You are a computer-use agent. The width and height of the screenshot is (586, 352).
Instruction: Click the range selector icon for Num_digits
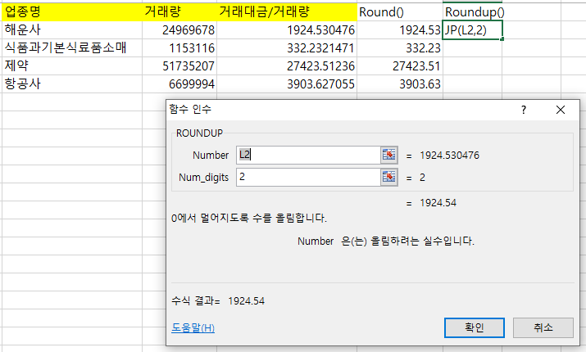pos(388,177)
